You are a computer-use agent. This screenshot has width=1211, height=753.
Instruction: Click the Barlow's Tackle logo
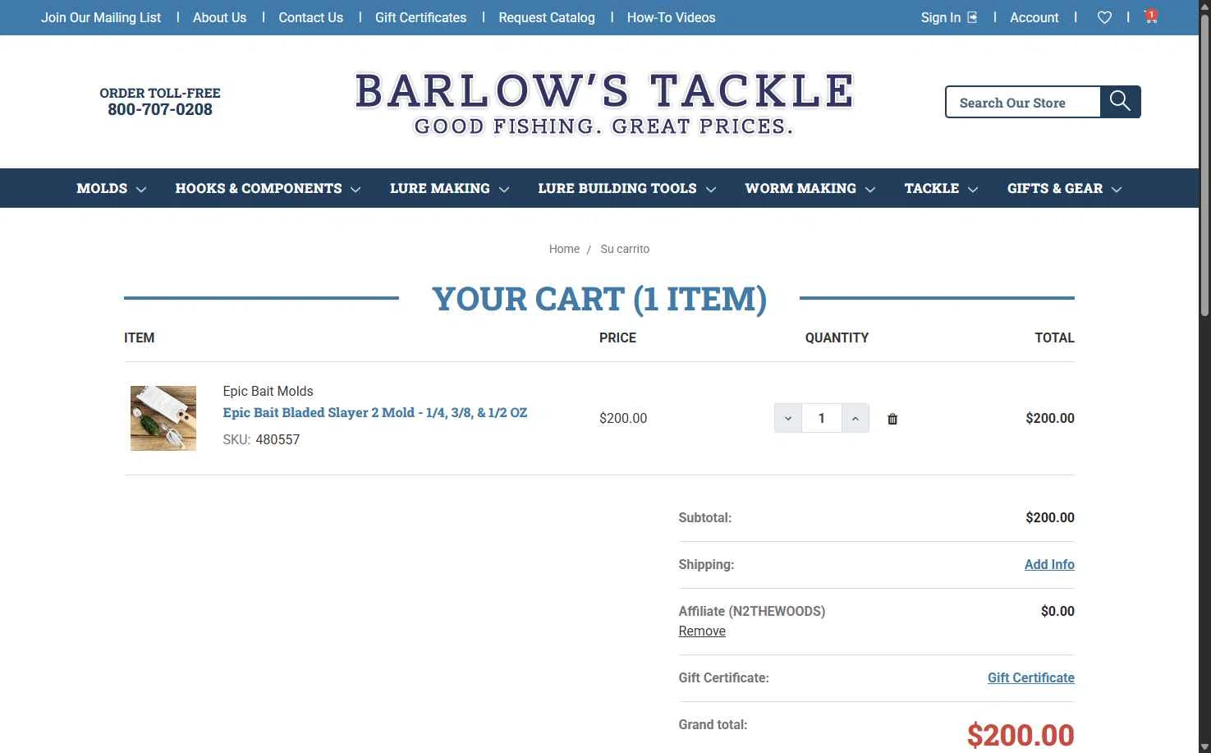pyautogui.click(x=604, y=103)
